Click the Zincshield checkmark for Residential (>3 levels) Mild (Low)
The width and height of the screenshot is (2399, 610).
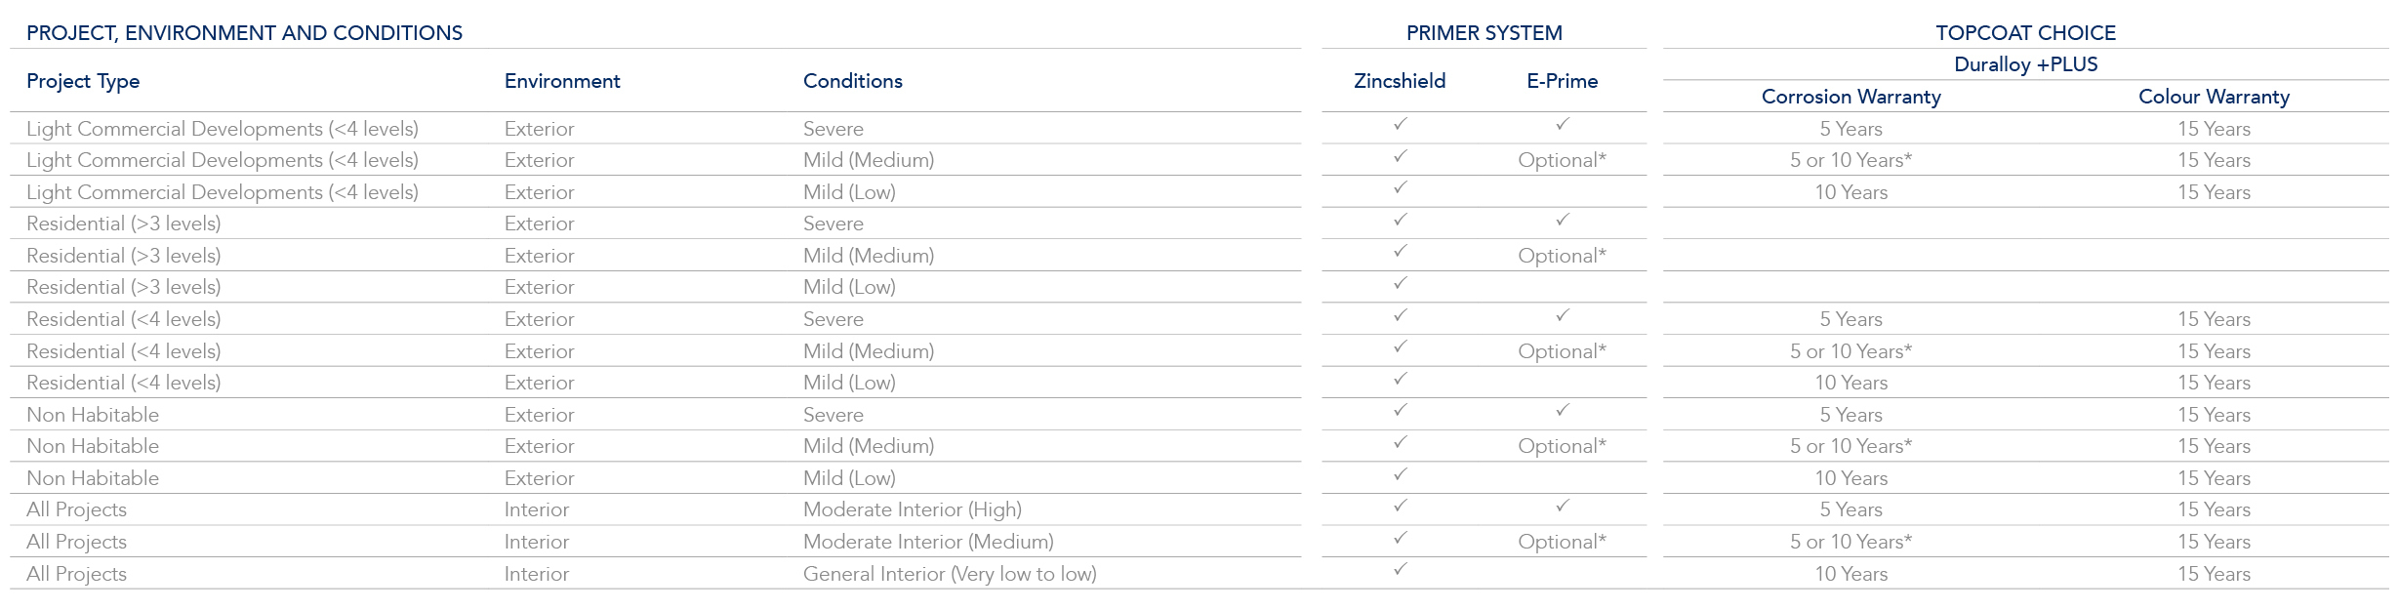[1400, 283]
